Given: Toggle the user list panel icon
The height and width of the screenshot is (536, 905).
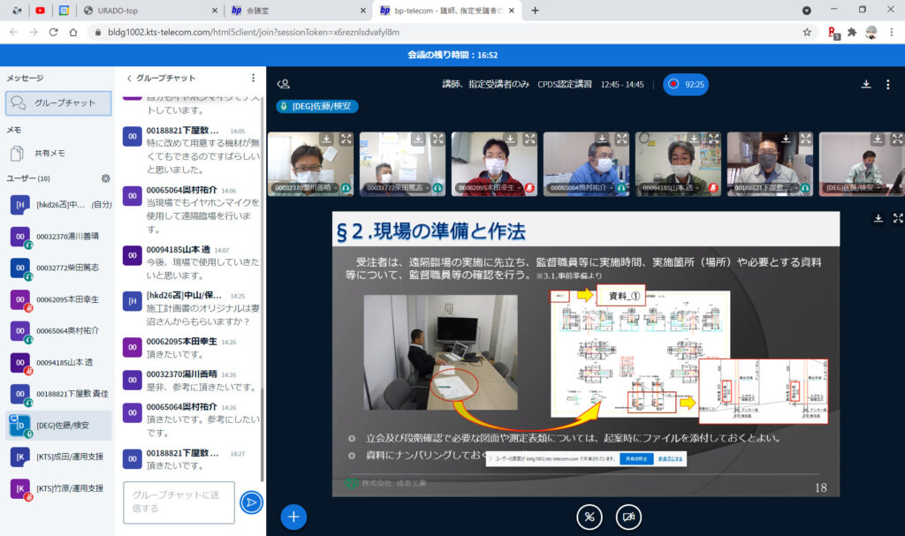Looking at the screenshot, I should click(x=284, y=85).
